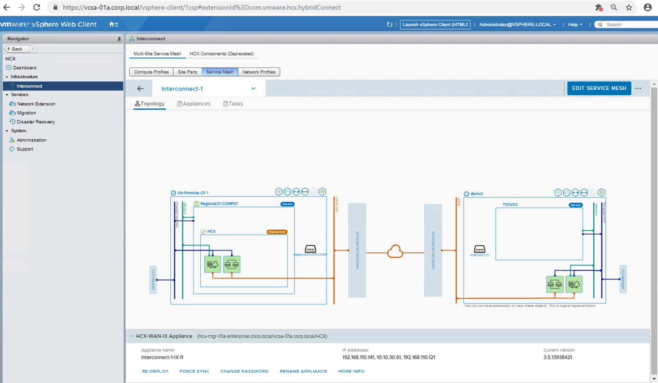Open Network Extension in the Navigator
Viewport: 658px width, 383px height.
pos(36,104)
